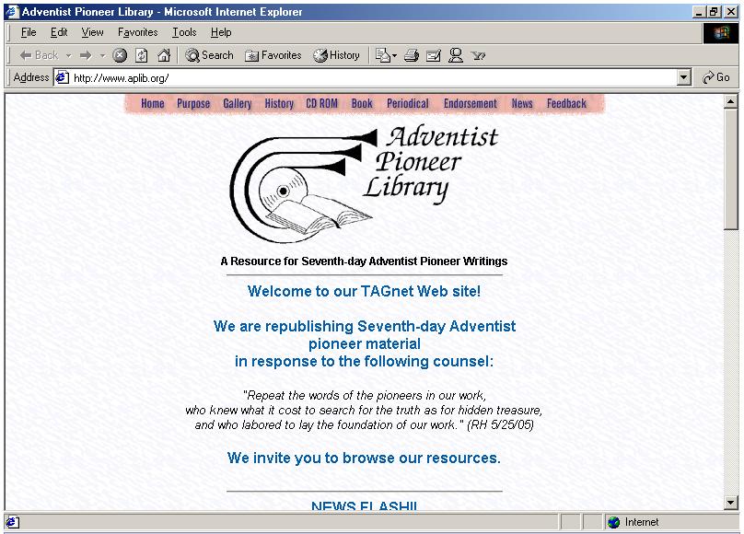
Task: Open the Book page link
Action: (362, 103)
